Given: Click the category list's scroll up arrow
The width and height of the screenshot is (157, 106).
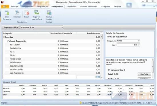Looking at the screenshot, I should (x=102, y=33).
